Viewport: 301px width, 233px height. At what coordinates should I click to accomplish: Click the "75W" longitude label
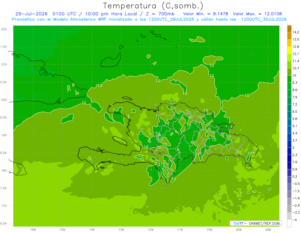click(x=62, y=229)
